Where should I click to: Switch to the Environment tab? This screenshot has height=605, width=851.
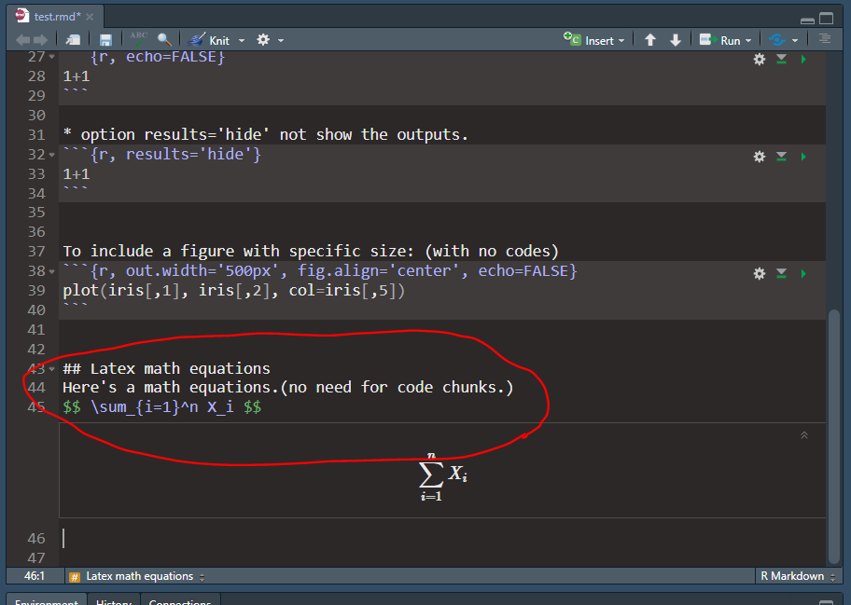[x=47, y=602]
